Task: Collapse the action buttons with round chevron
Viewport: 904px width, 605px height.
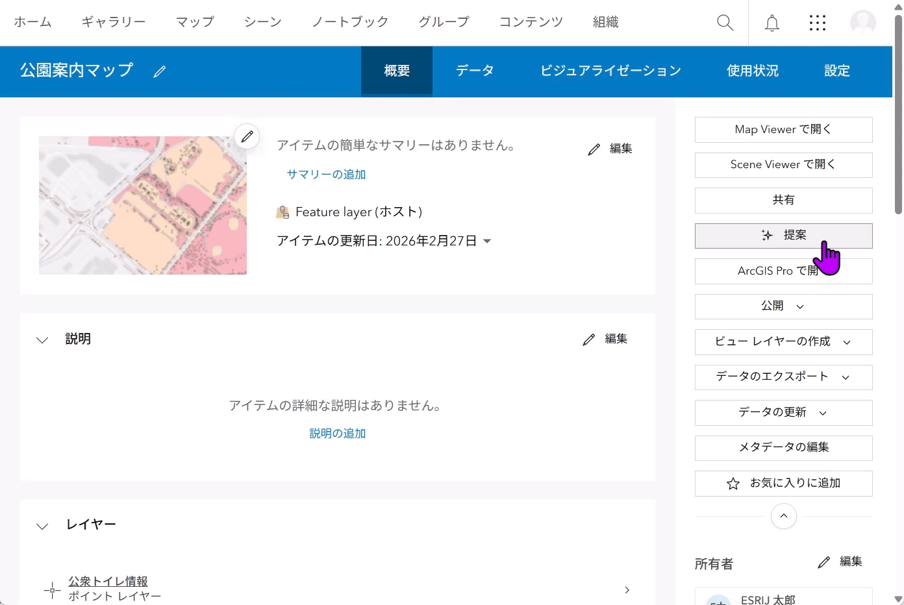Action: point(783,516)
